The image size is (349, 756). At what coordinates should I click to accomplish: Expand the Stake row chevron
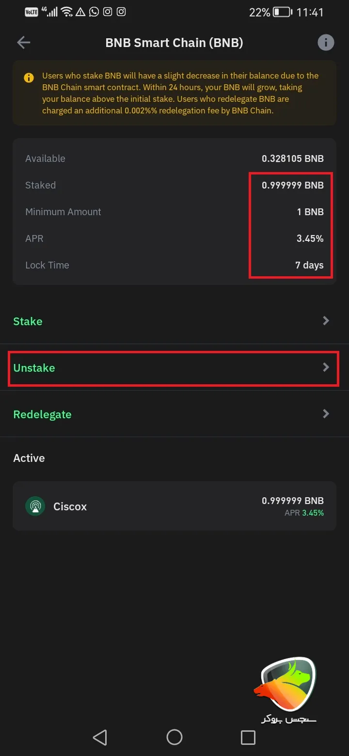tap(326, 321)
